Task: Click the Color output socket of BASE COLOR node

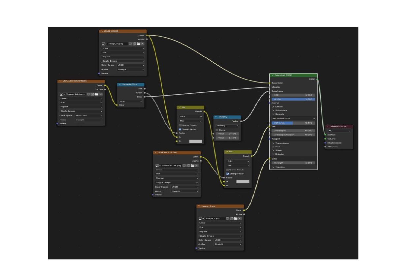Action: point(147,35)
